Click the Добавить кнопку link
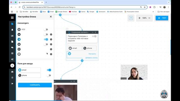This screenshot has width=180, height=101. coord(91,58)
